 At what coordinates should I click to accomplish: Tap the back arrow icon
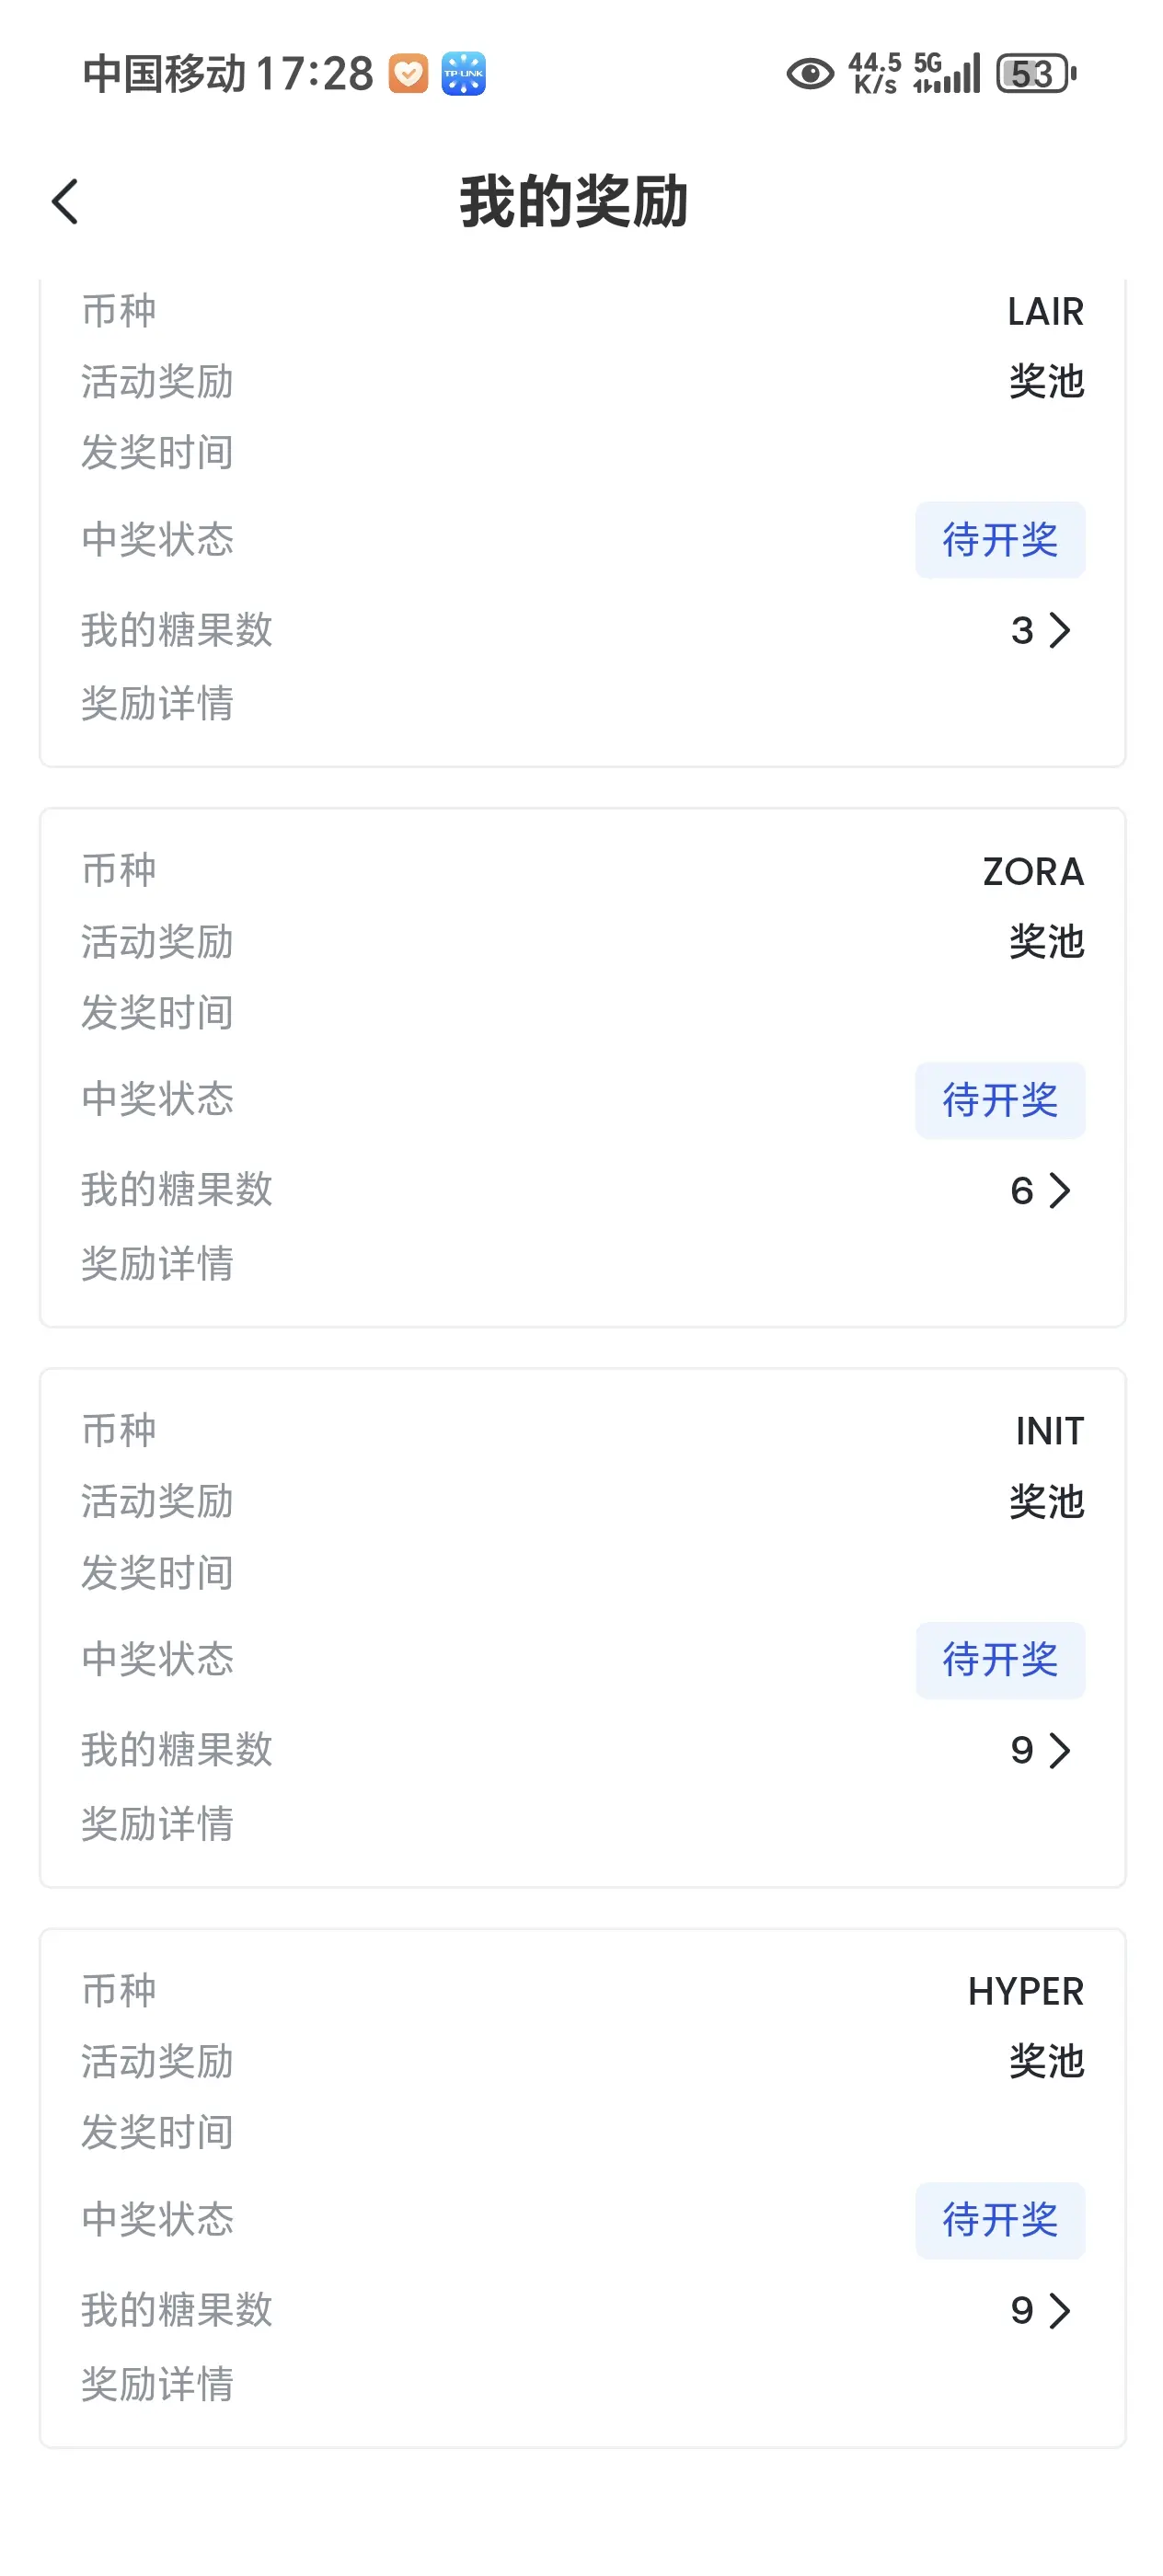pos(65,202)
